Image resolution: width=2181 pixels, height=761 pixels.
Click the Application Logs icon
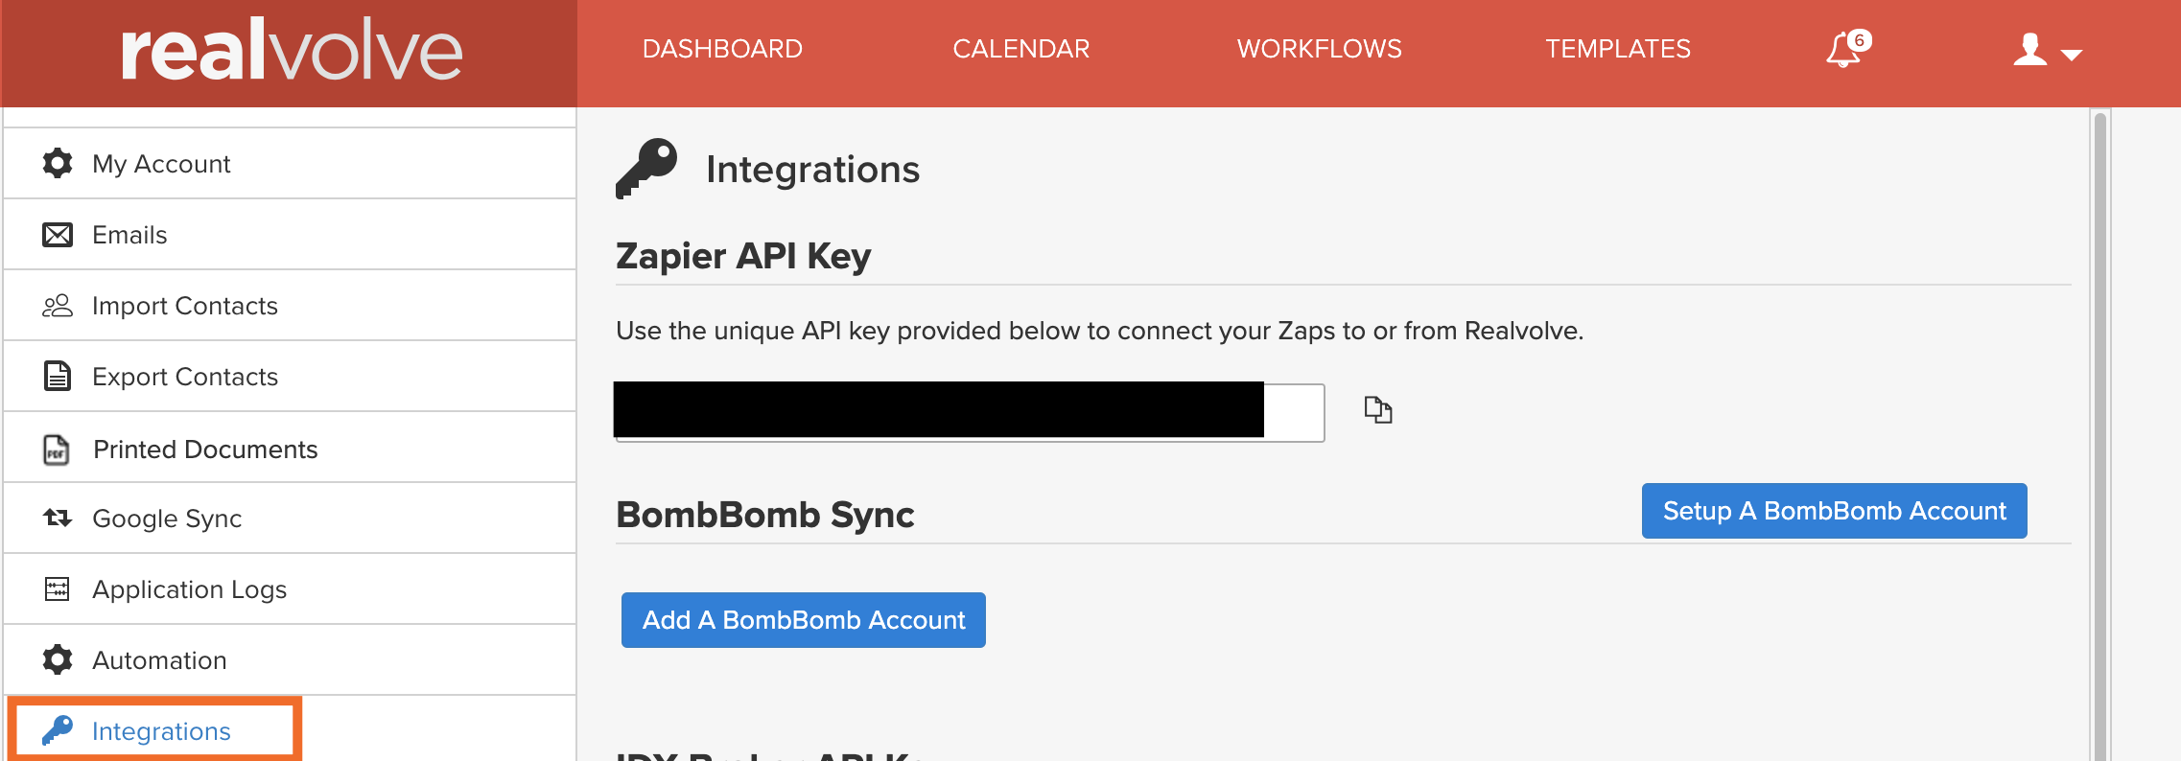(x=58, y=589)
